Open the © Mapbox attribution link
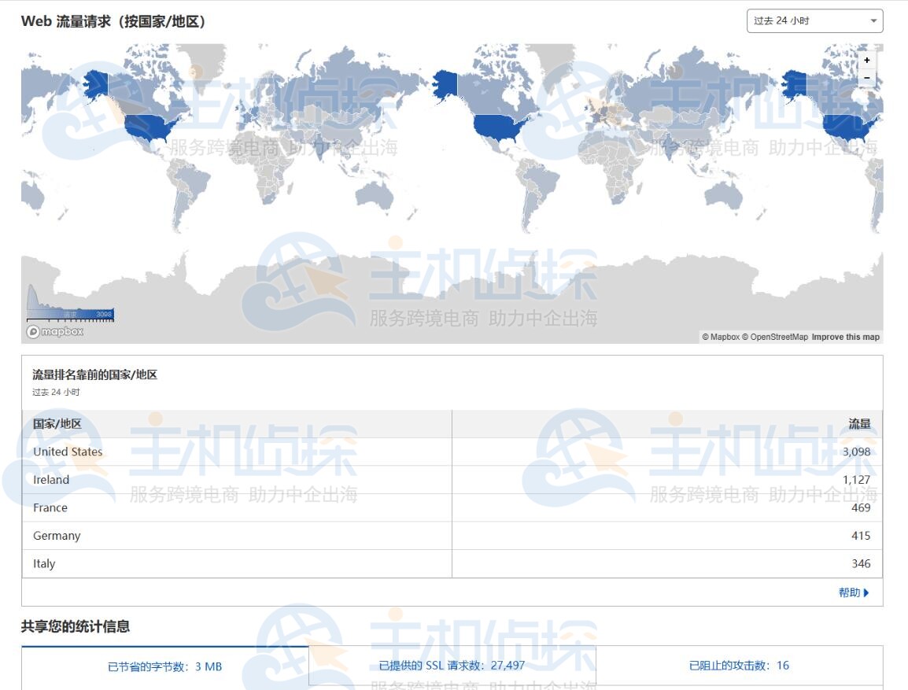 [x=721, y=337]
